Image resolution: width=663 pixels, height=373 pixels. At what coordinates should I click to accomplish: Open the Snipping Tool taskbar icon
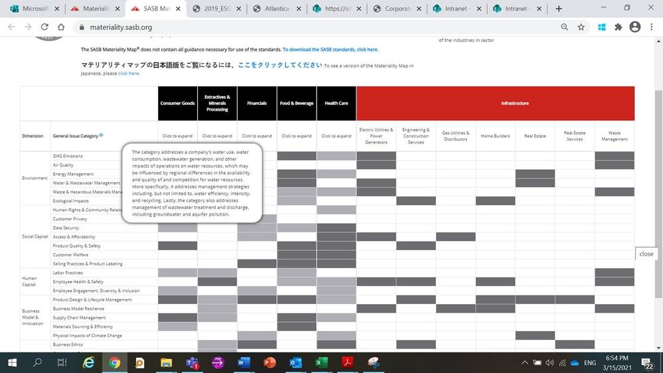click(x=374, y=362)
